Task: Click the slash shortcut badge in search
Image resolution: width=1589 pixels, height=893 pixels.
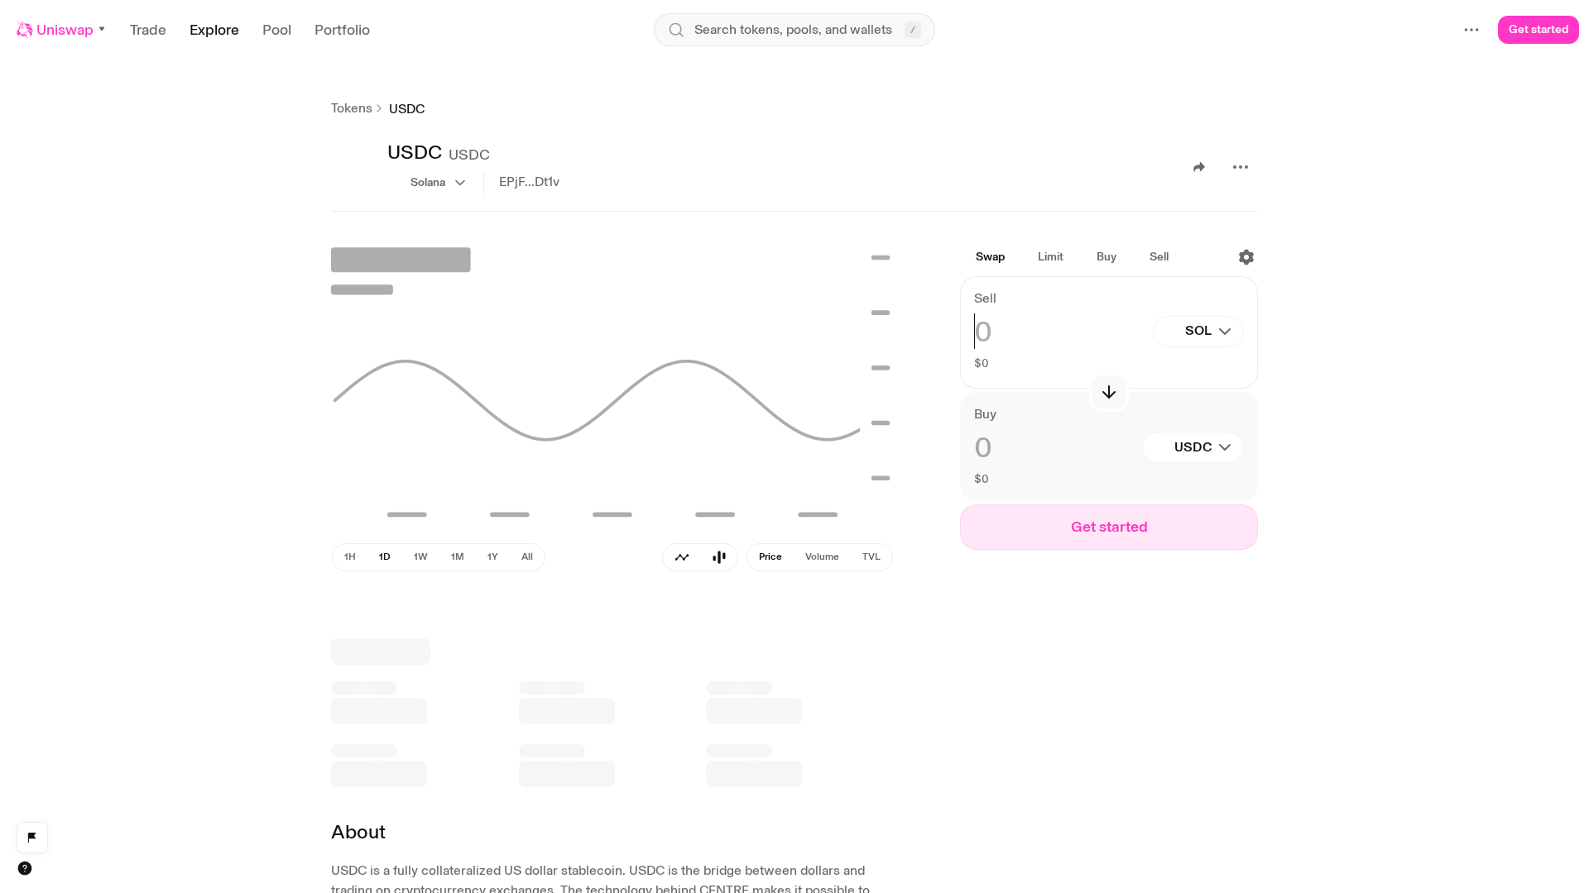Action: pos(913,30)
